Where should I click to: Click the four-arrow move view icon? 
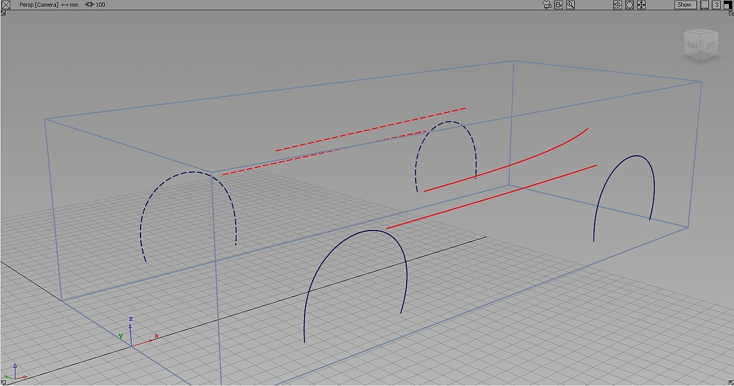click(x=642, y=5)
